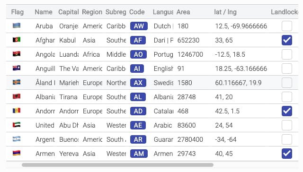
Task: Sort by the Area column header
Action: pyautogui.click(x=183, y=12)
